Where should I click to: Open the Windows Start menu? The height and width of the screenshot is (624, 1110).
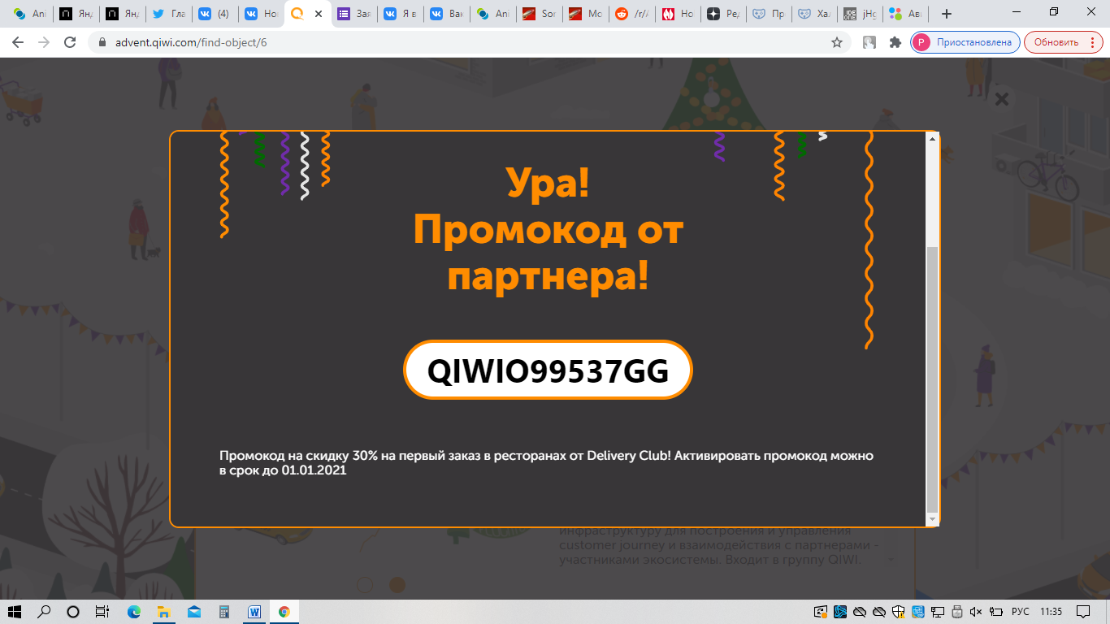click(x=16, y=612)
